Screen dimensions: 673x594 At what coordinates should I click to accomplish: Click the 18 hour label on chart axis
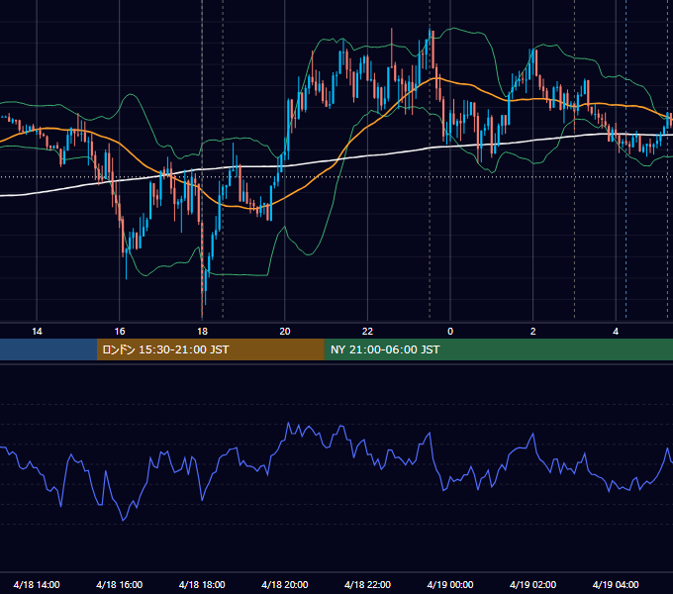click(202, 332)
